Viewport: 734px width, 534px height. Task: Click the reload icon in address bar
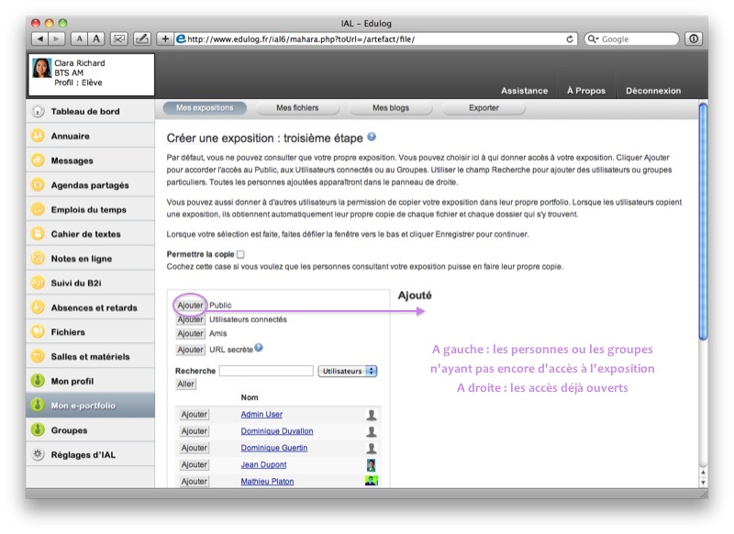571,39
